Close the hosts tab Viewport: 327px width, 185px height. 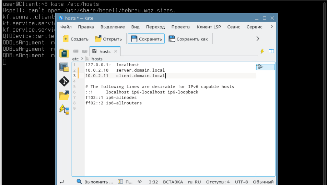[x=116, y=51]
